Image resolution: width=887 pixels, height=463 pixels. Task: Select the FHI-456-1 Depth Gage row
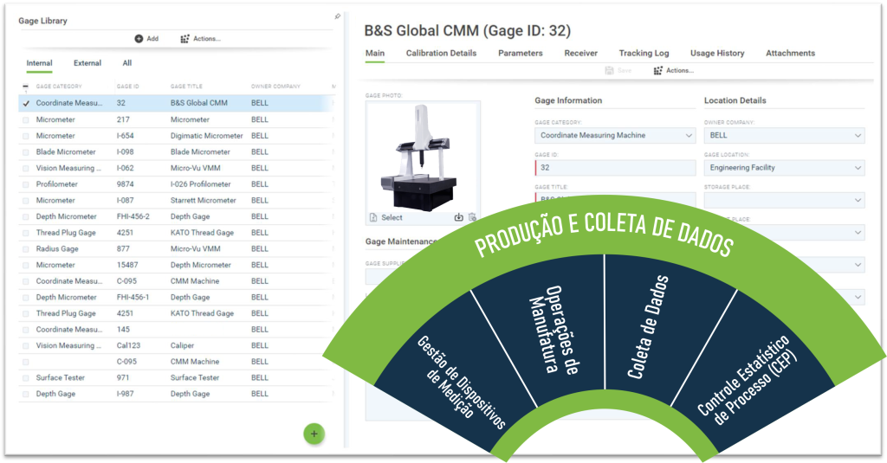174,298
